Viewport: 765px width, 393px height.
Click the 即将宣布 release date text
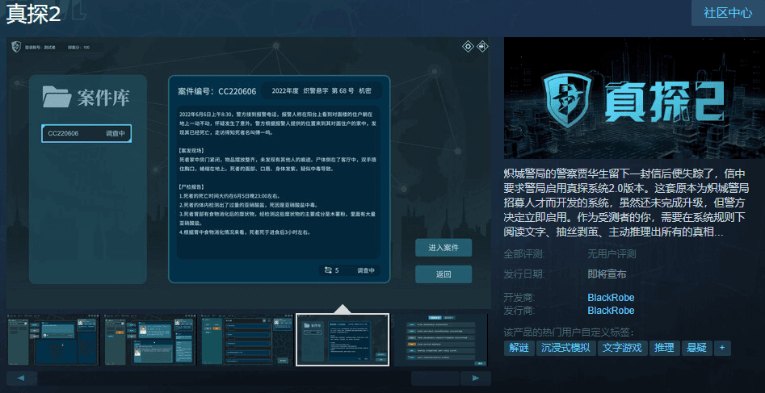[x=607, y=274]
